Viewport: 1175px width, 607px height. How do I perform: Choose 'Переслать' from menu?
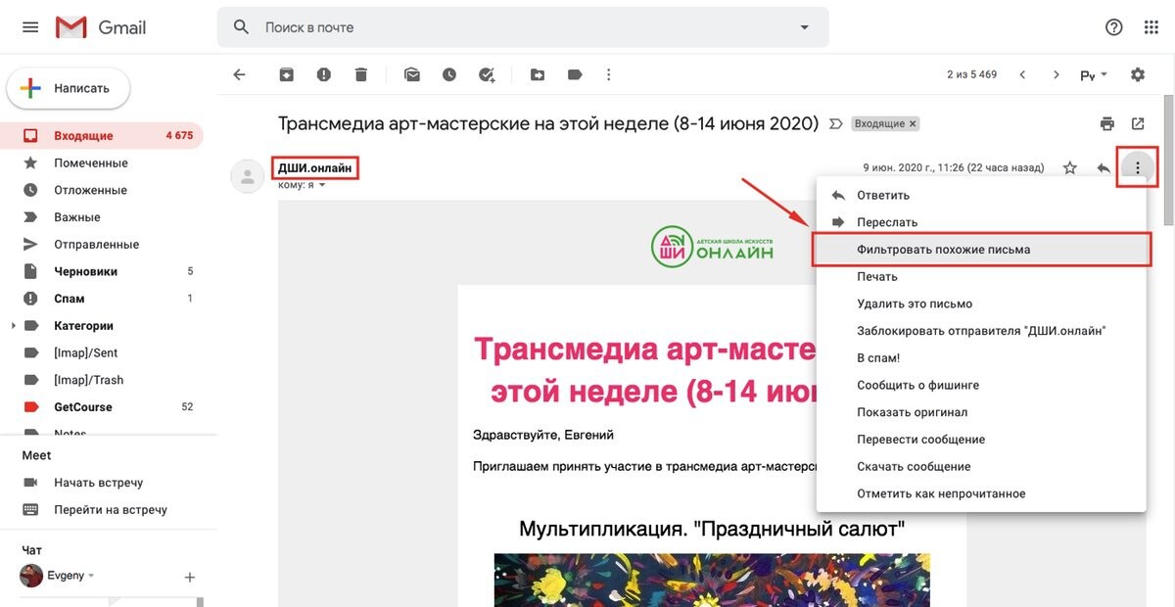pos(980,222)
